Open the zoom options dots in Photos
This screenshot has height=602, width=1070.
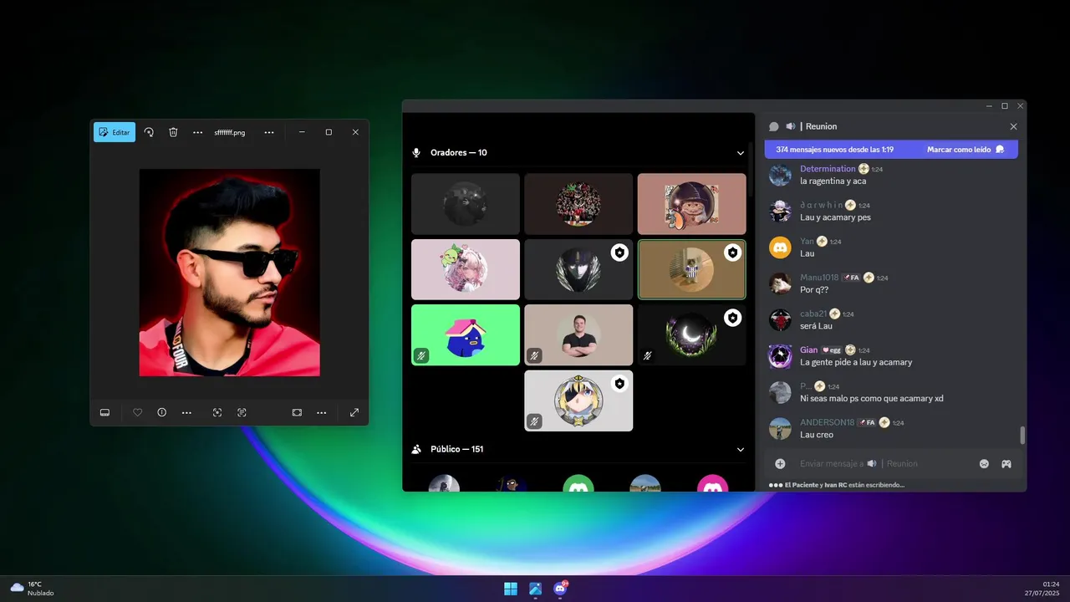[321, 412]
